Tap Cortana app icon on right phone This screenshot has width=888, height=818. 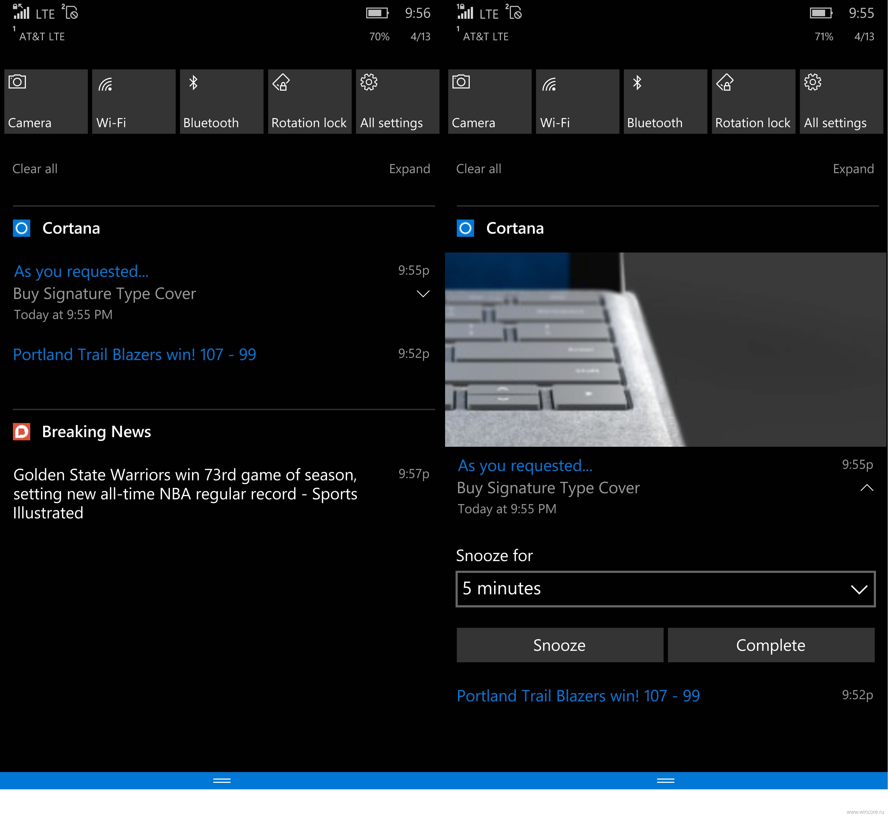(x=465, y=228)
